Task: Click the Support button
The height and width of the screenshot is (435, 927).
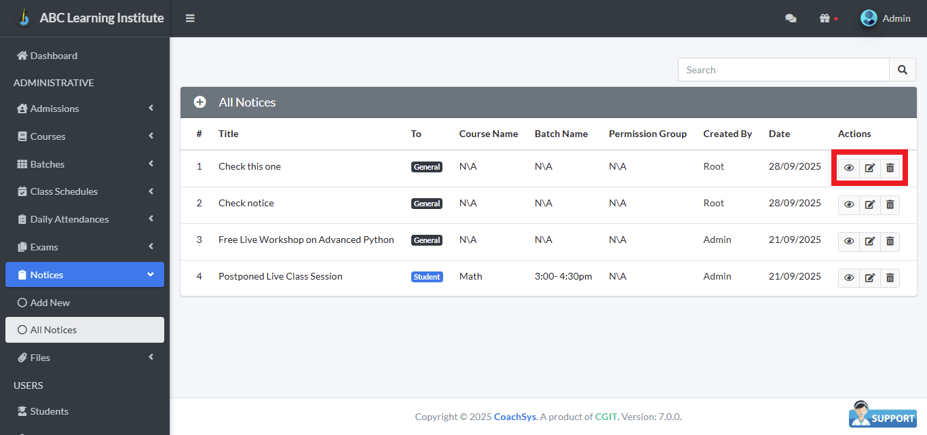Action: click(x=882, y=415)
